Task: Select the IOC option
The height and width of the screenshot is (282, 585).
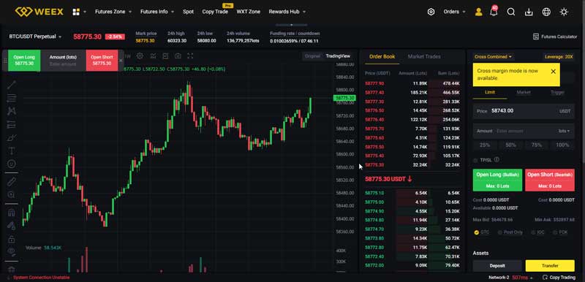Action: 537,232
